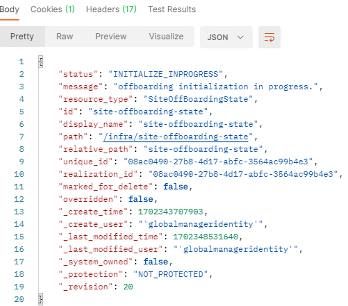Click the "status" key on line 2
The image size is (348, 306).
tap(78, 74)
